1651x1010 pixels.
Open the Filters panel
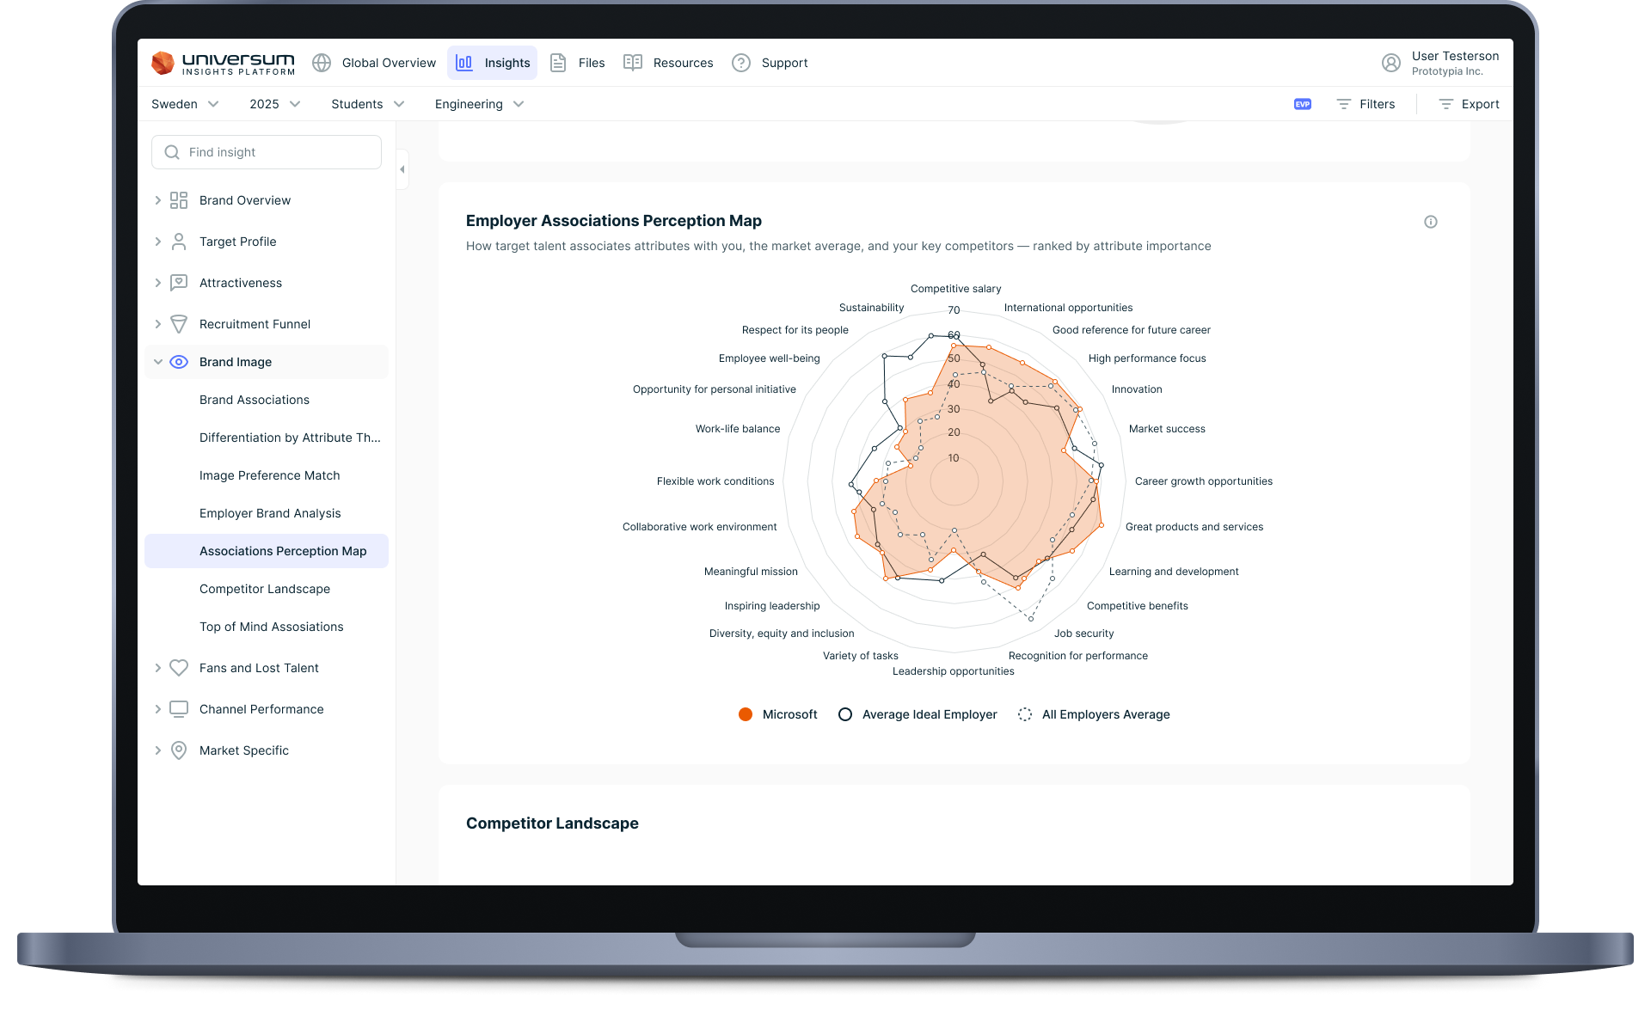pyautogui.click(x=1366, y=104)
